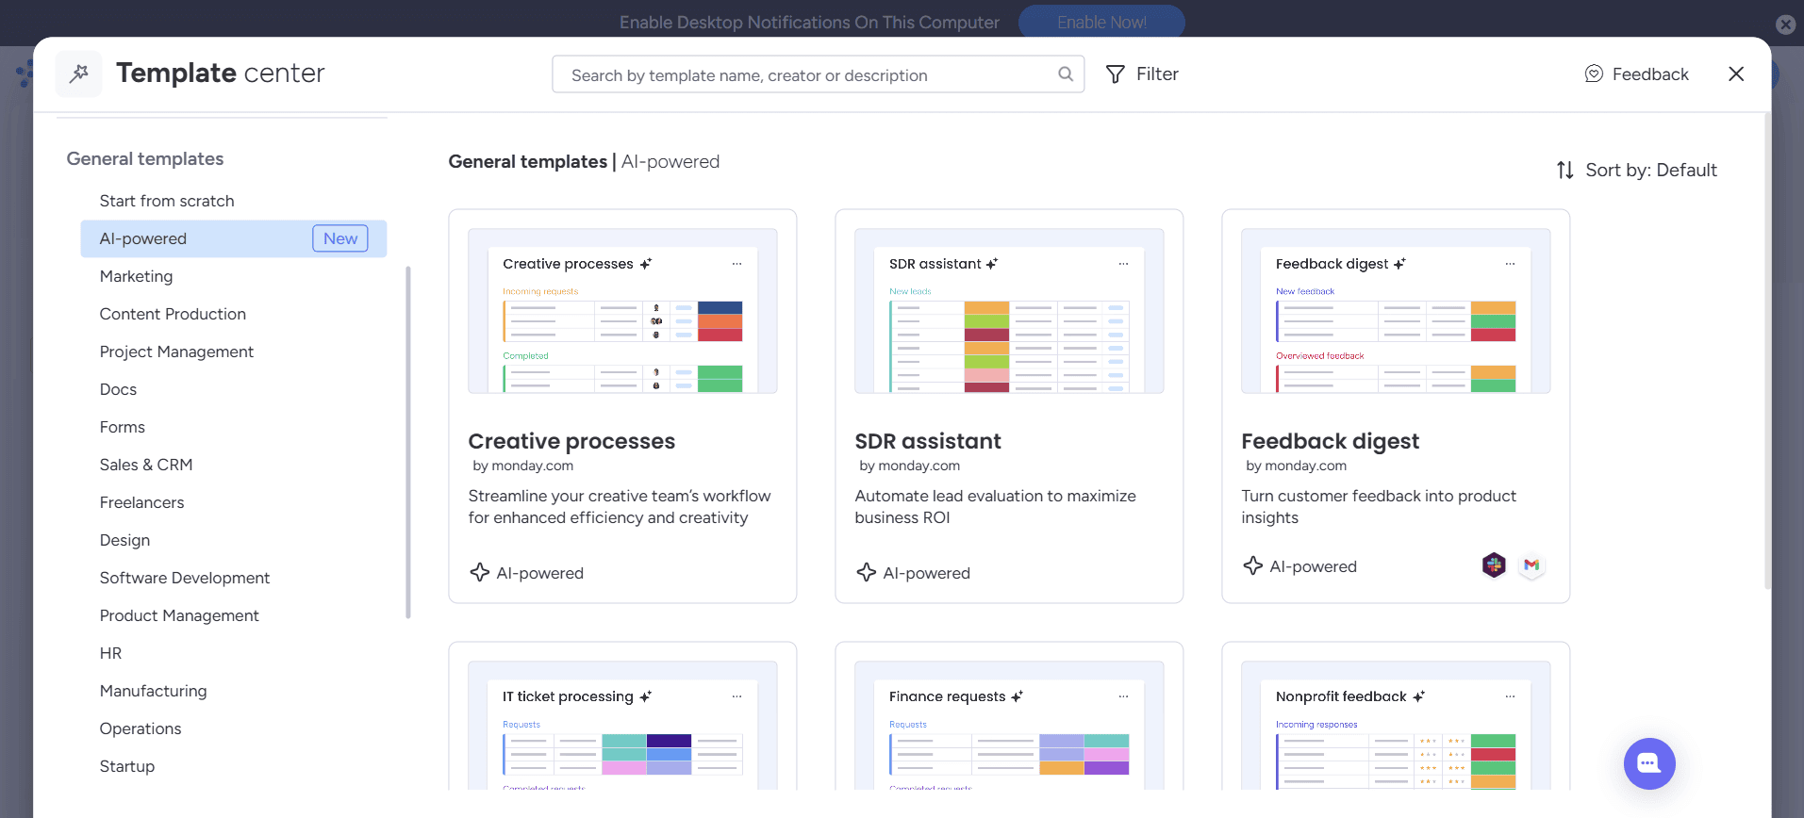Focus the template search field
The width and height of the screenshot is (1804, 818).
(x=818, y=74)
